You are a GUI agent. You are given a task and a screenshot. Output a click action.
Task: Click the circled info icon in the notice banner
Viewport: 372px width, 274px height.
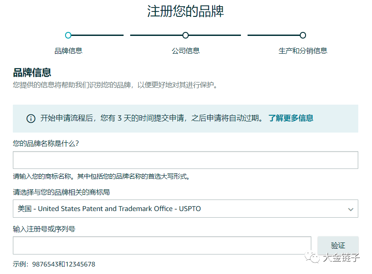[31, 119]
